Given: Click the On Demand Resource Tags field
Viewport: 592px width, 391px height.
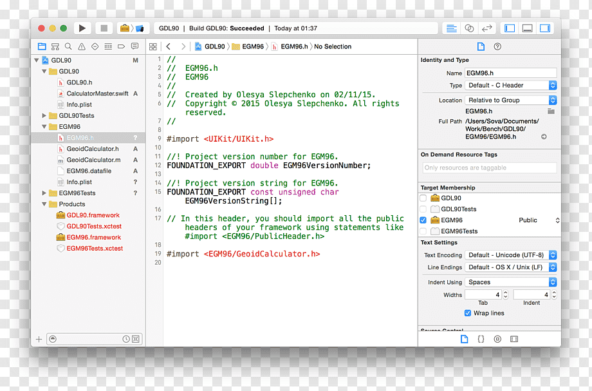Looking at the screenshot, I should coord(489,167).
